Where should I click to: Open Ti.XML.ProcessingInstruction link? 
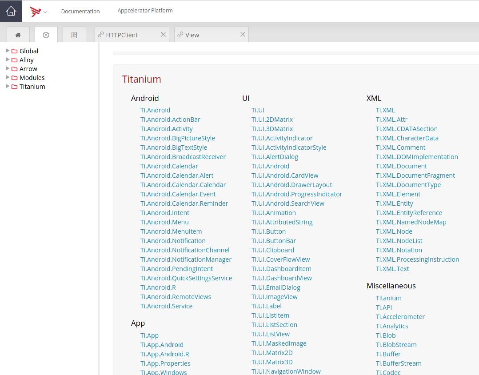[418, 259]
